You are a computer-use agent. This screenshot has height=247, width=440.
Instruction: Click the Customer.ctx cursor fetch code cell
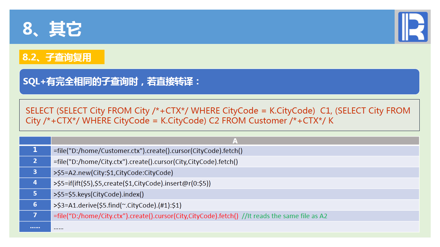(x=235, y=151)
